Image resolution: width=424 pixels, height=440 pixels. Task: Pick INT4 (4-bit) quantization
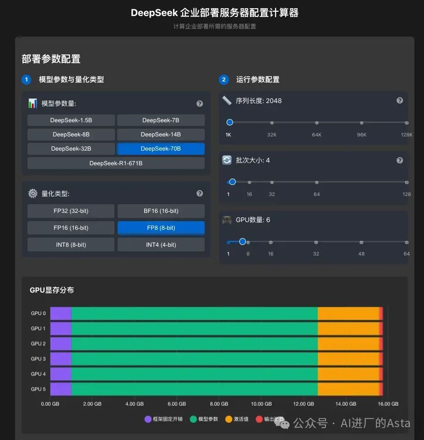coord(161,244)
